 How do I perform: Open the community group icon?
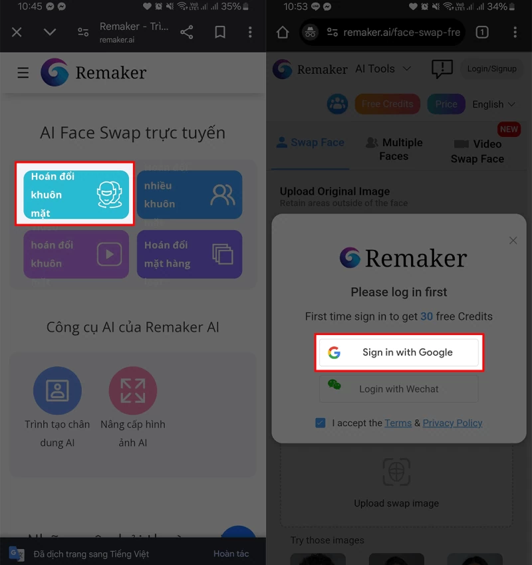pos(337,104)
